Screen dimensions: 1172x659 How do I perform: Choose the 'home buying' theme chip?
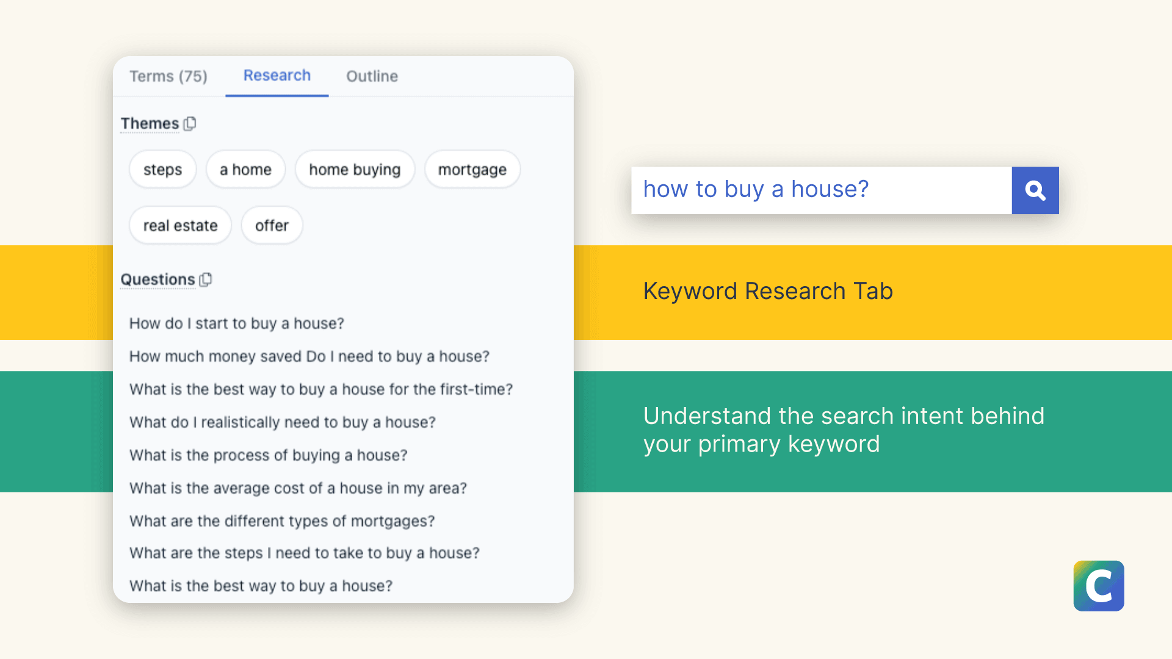(355, 170)
